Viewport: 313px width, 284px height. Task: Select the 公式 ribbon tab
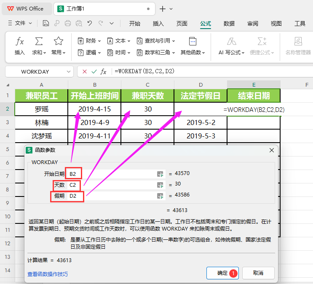[x=206, y=24]
